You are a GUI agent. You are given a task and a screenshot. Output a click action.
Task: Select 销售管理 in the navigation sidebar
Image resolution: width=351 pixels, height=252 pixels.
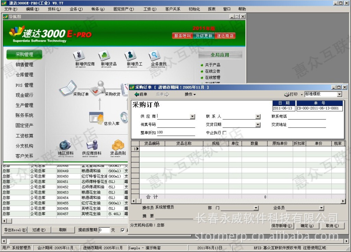pyautogui.click(x=24, y=65)
